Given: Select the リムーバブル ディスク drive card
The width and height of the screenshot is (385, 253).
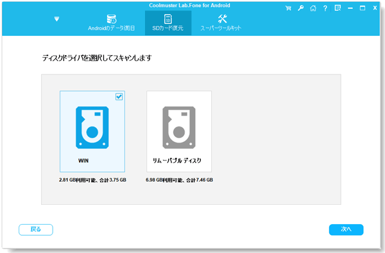Looking at the screenshot, I should [179, 132].
